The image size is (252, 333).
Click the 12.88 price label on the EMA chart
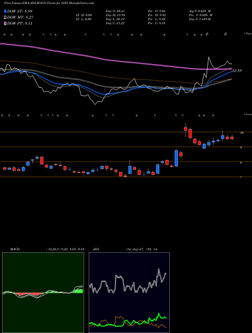pos(237,71)
